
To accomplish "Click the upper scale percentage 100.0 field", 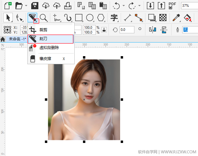I will click(89, 28).
